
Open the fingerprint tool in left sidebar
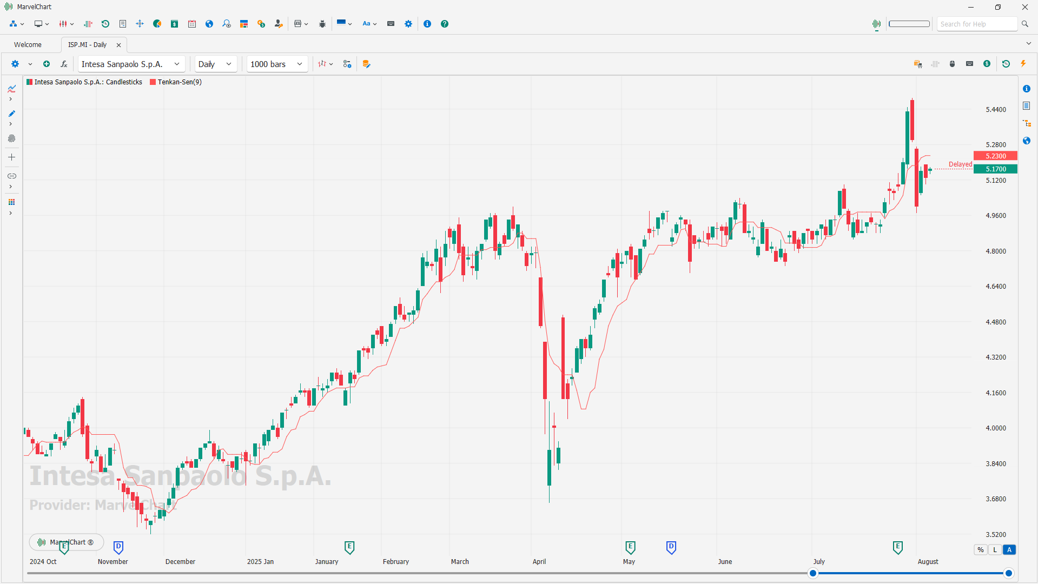(x=11, y=138)
